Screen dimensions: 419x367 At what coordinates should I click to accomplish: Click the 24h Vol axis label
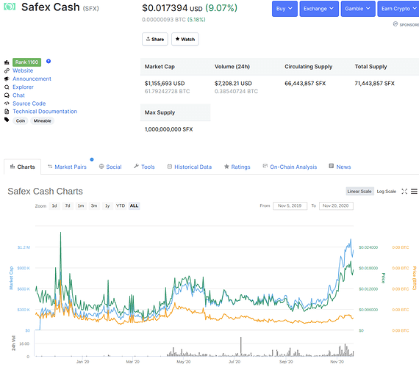point(14,344)
